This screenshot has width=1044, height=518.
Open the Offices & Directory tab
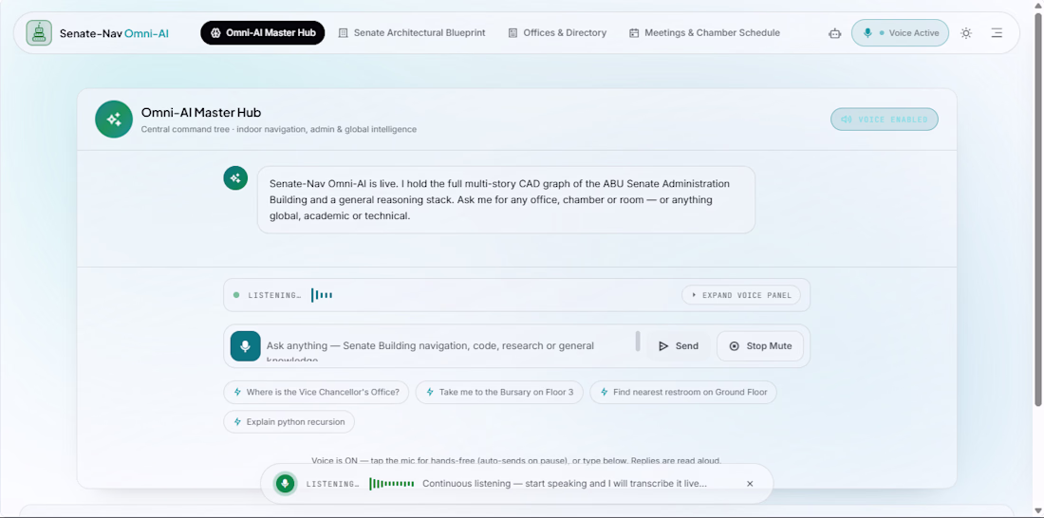(x=557, y=32)
